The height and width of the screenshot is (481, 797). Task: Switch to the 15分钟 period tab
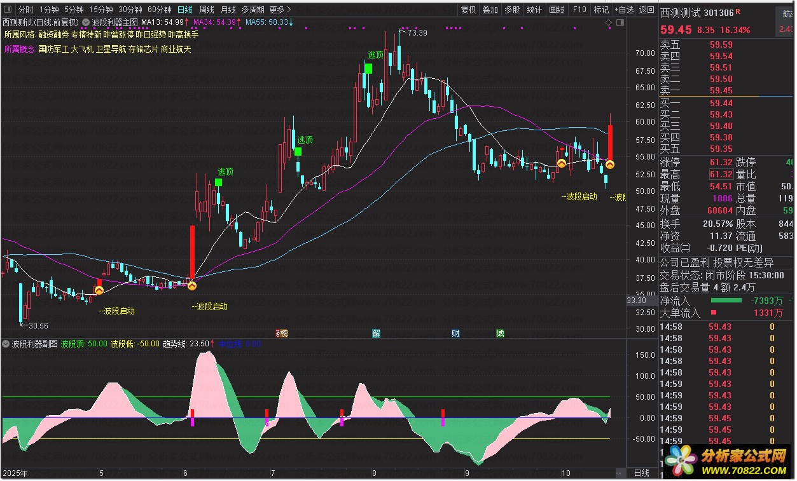(x=101, y=10)
